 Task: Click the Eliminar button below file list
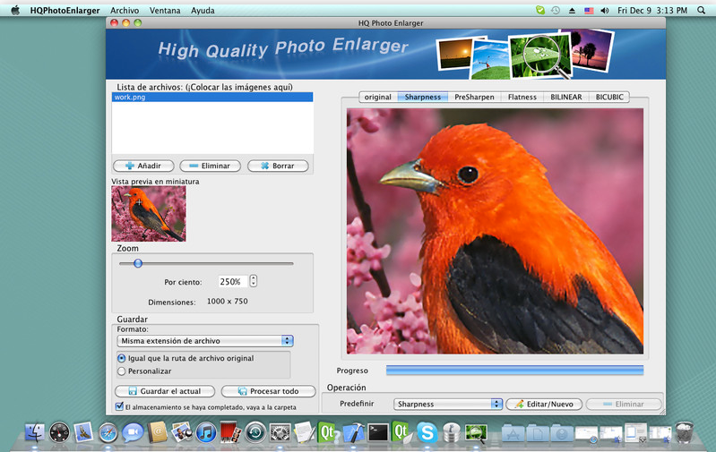210,166
